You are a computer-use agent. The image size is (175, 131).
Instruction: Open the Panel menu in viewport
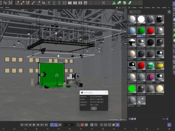click(7, 8)
